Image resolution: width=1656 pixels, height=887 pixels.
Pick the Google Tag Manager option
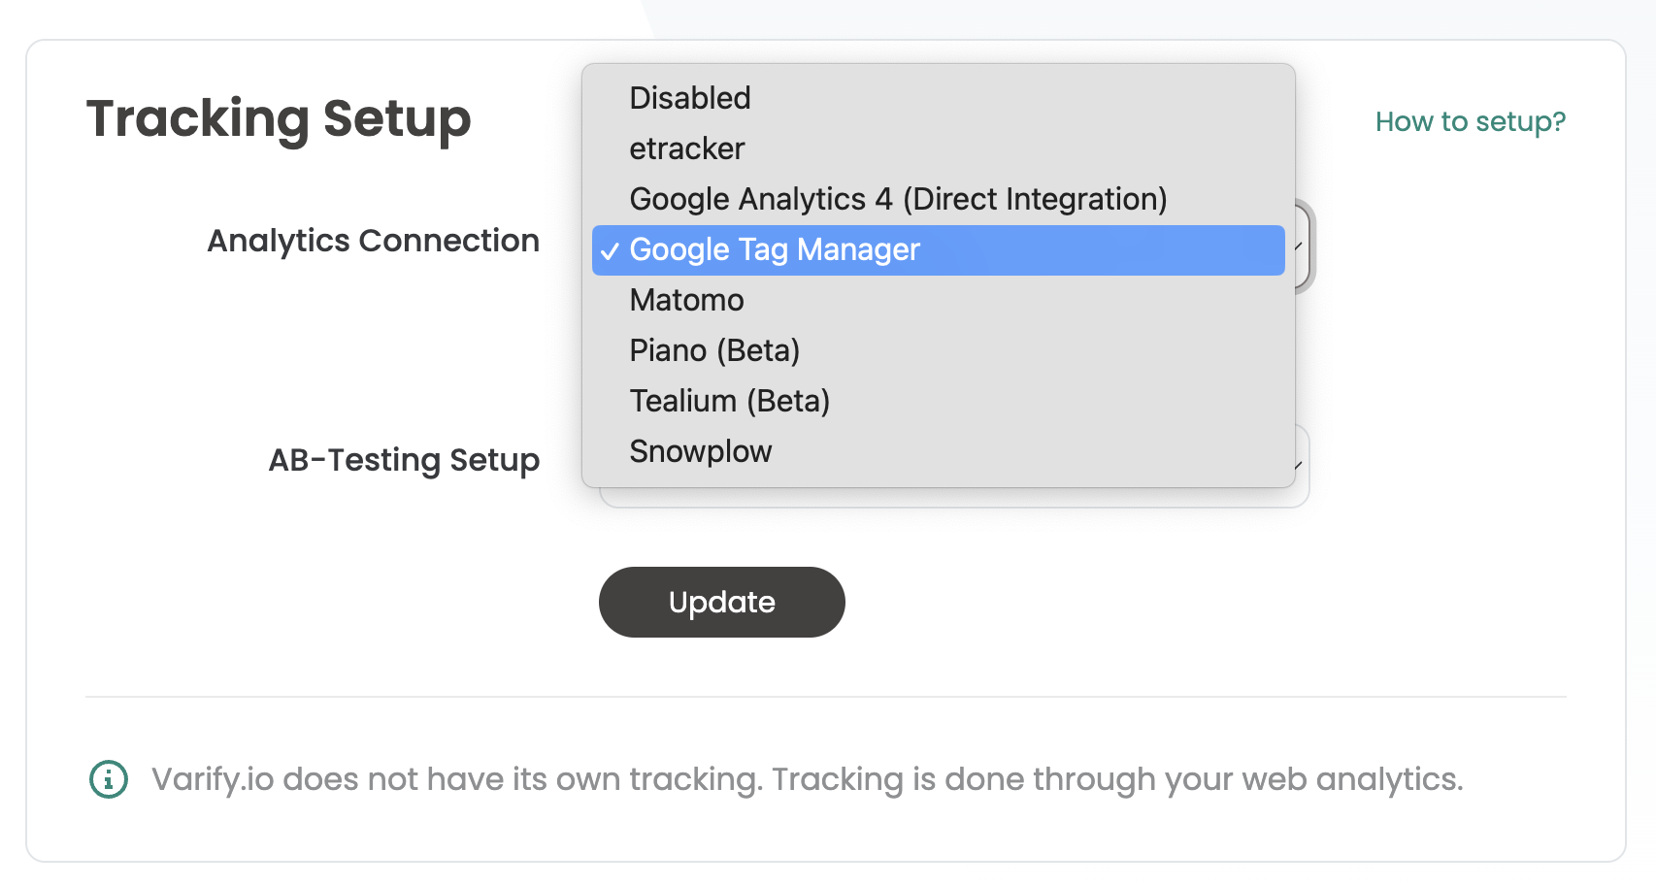(x=938, y=250)
